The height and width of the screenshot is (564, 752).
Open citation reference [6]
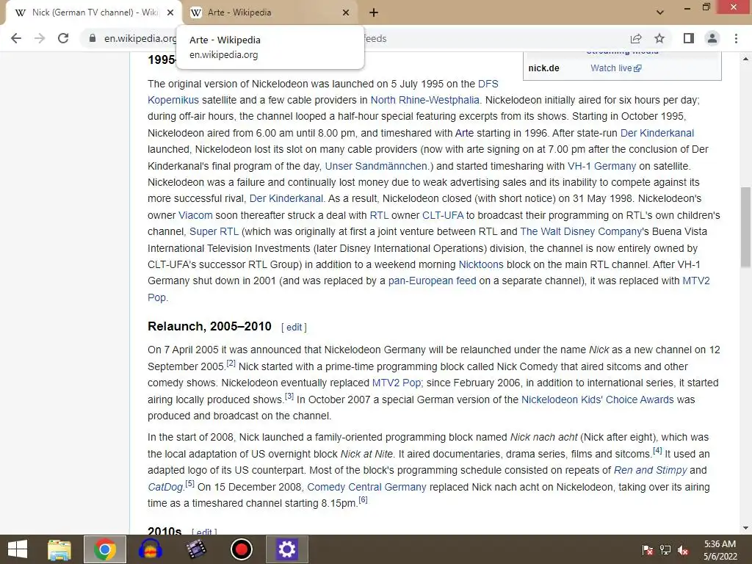(x=363, y=500)
